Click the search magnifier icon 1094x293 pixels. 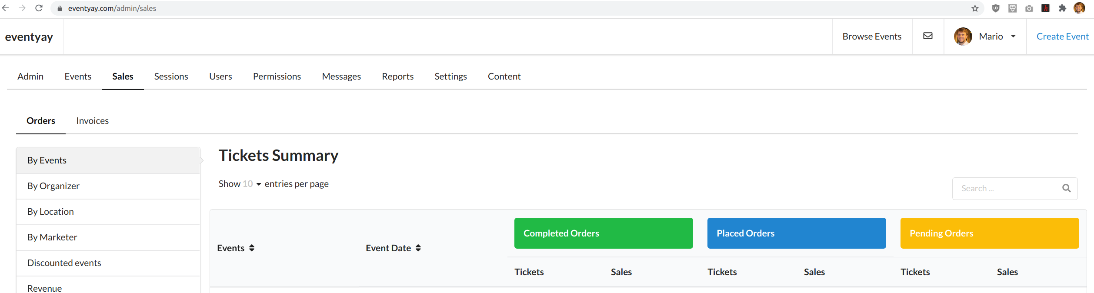coord(1066,188)
